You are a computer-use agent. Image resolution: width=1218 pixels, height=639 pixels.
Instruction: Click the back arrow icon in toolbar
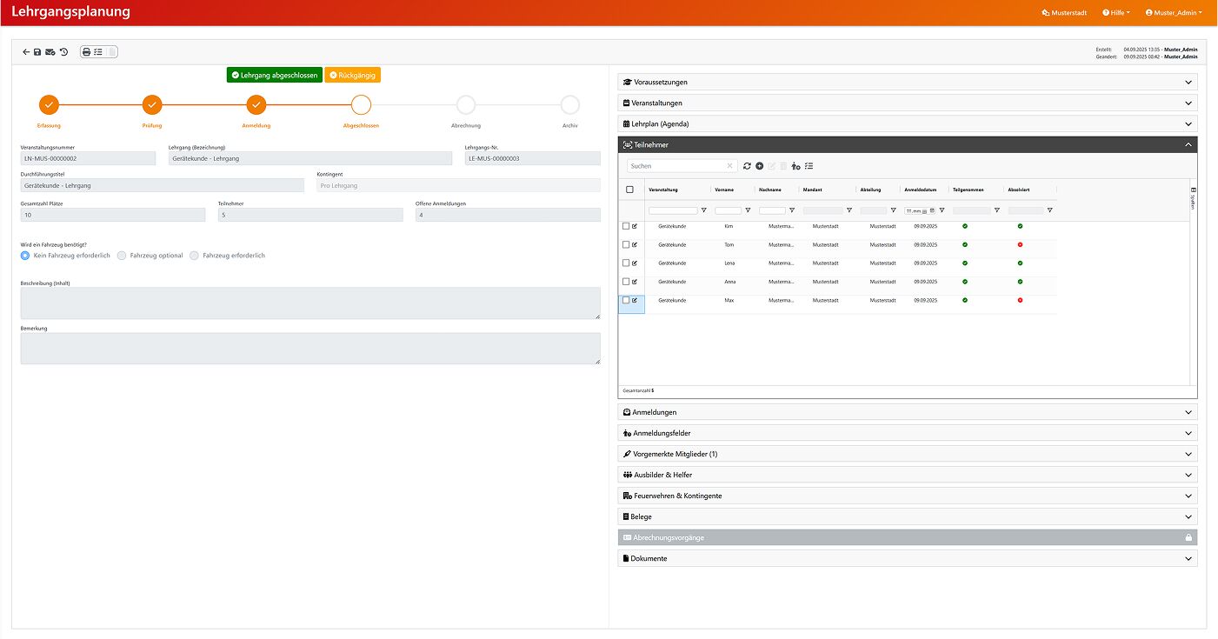click(x=26, y=52)
